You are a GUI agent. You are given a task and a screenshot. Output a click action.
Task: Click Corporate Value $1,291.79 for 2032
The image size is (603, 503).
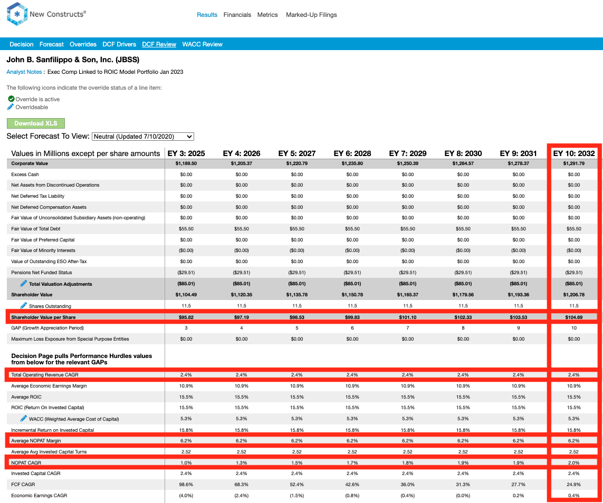574,163
